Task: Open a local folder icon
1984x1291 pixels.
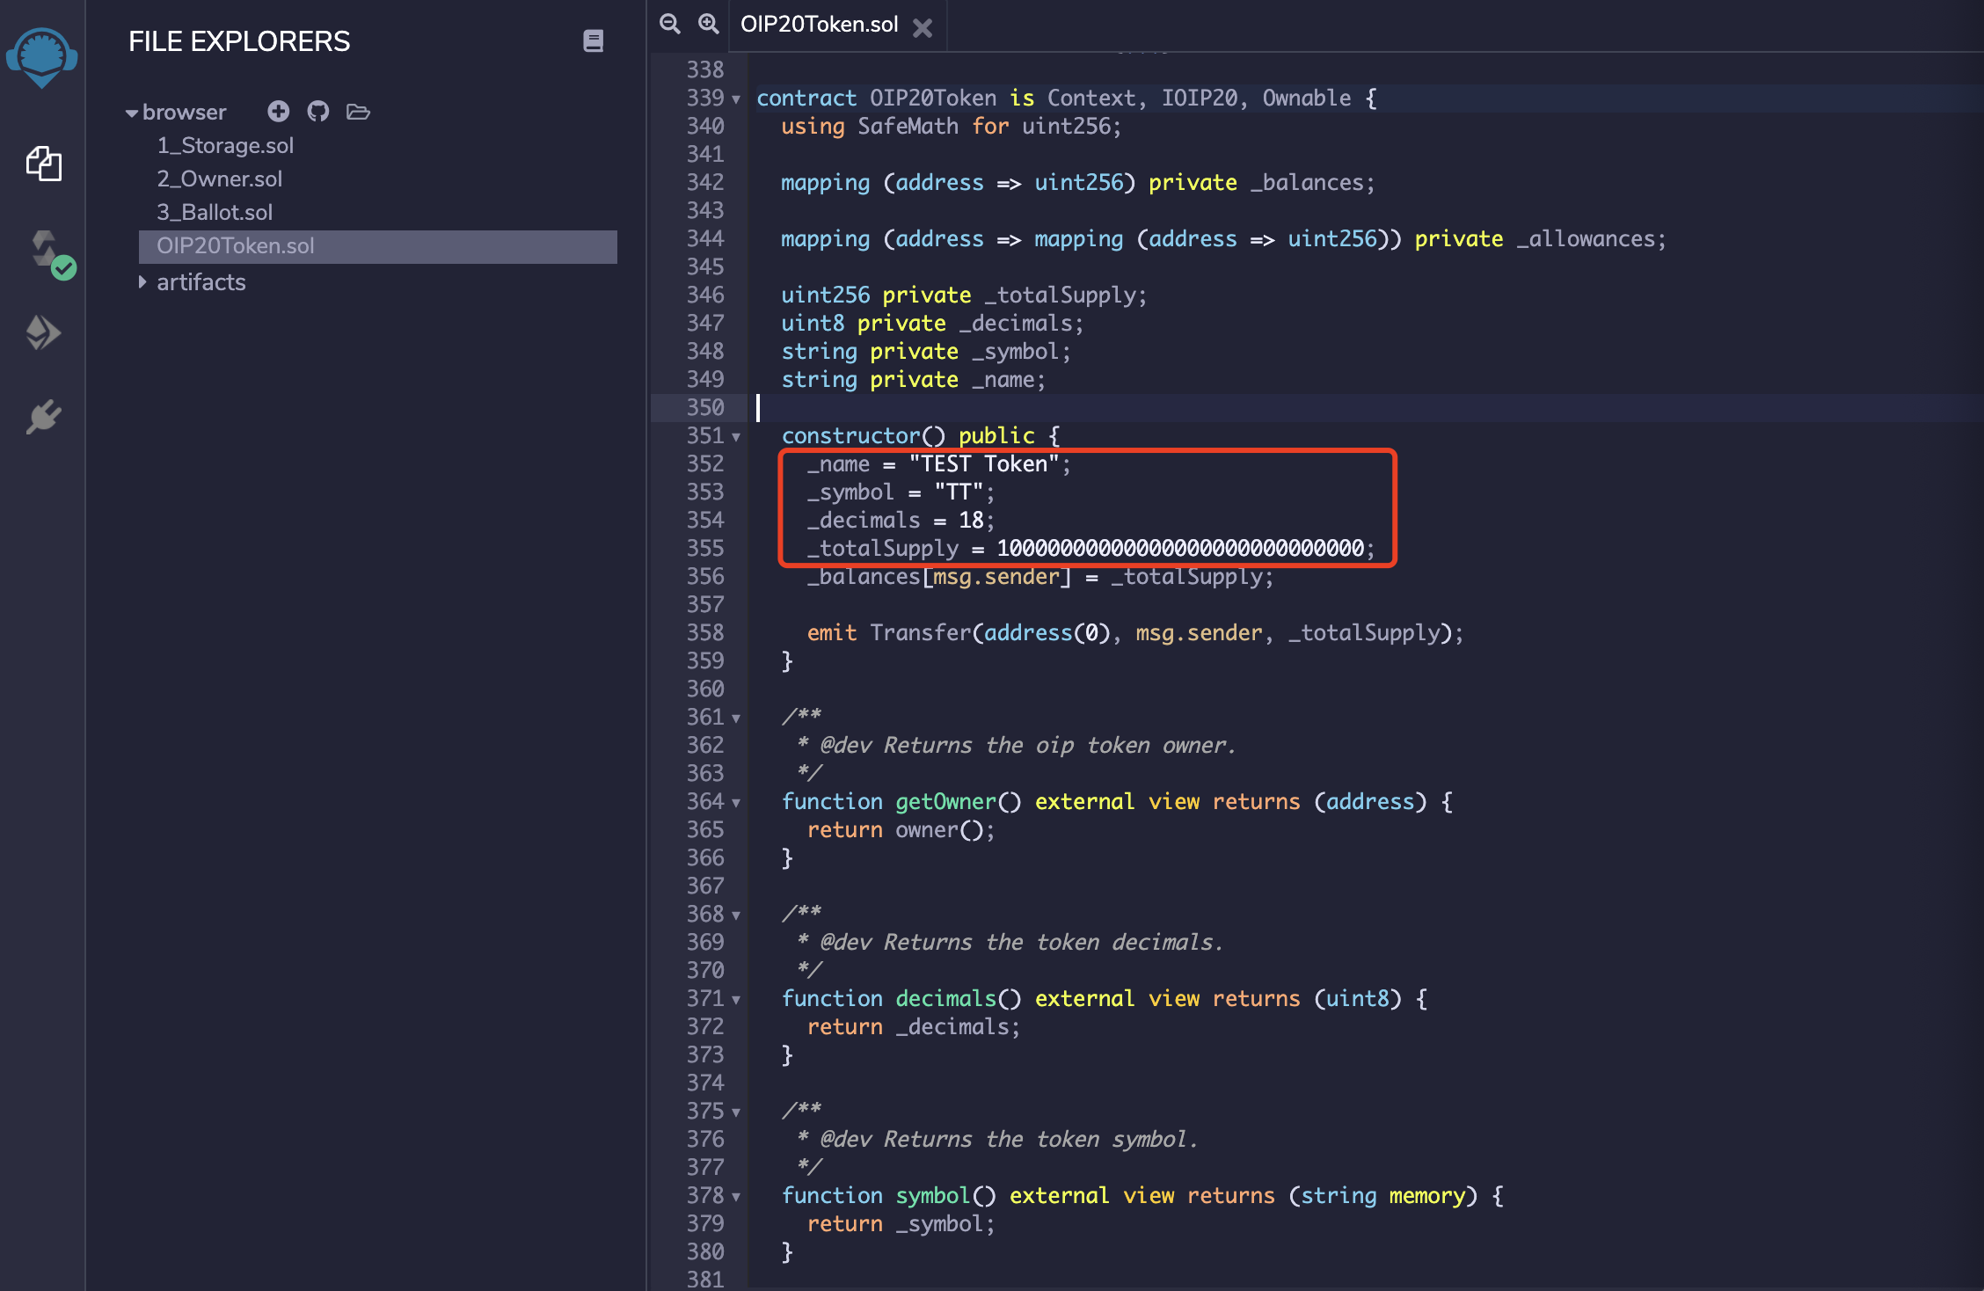Action: (358, 112)
